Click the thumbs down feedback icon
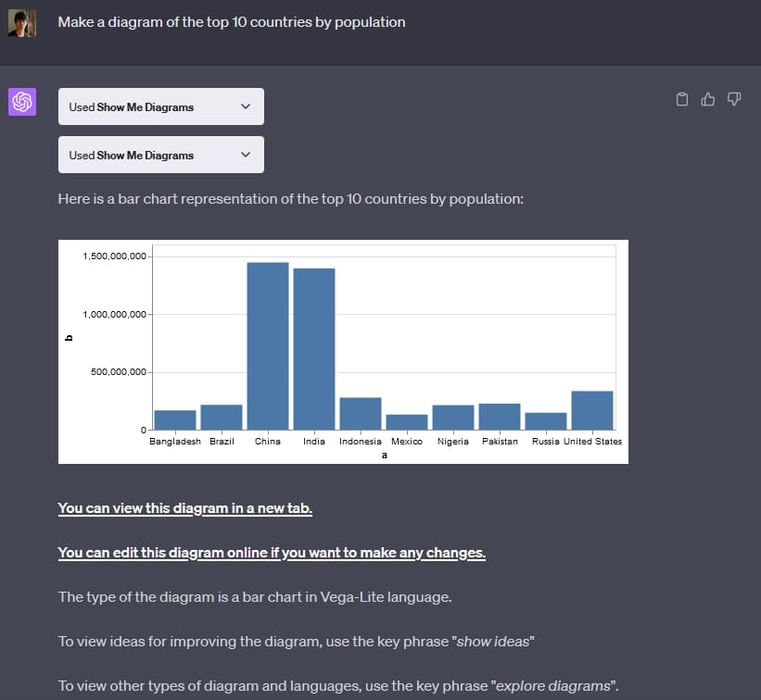The height and width of the screenshot is (700, 761). [x=734, y=99]
